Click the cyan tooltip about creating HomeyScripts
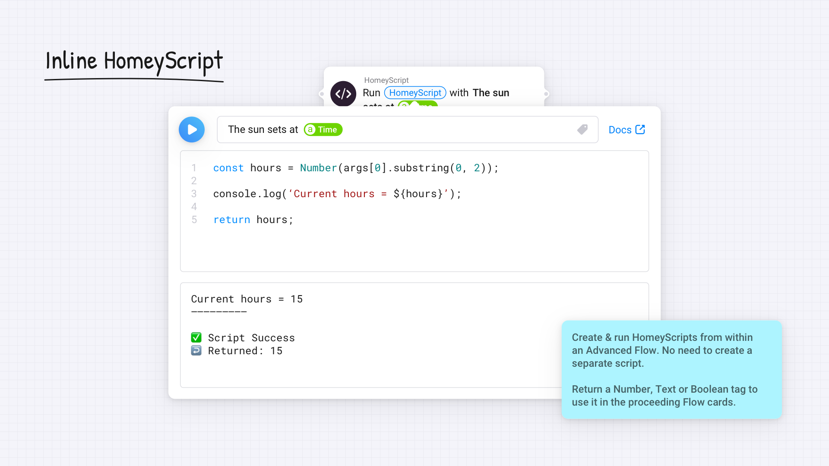This screenshot has width=829, height=466. (671, 370)
